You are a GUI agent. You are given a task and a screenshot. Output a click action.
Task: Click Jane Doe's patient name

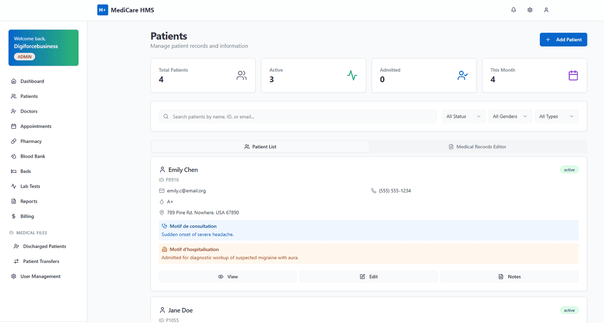click(180, 310)
